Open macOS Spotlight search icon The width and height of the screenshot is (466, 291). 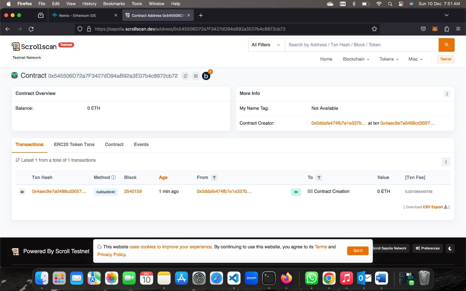click(390, 4)
